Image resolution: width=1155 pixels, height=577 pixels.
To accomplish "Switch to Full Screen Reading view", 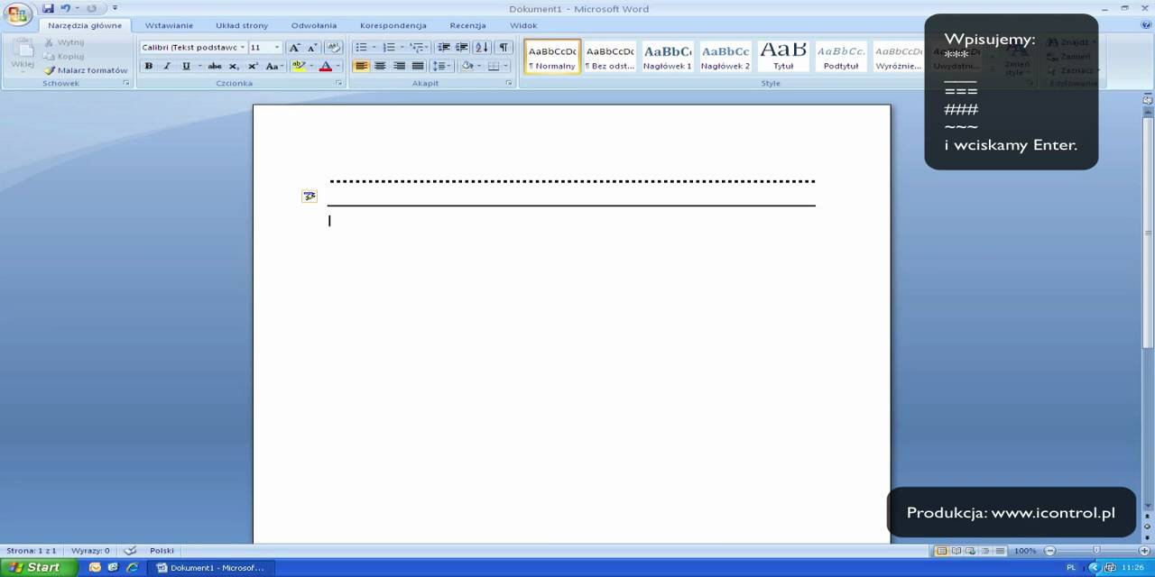I will 956,551.
